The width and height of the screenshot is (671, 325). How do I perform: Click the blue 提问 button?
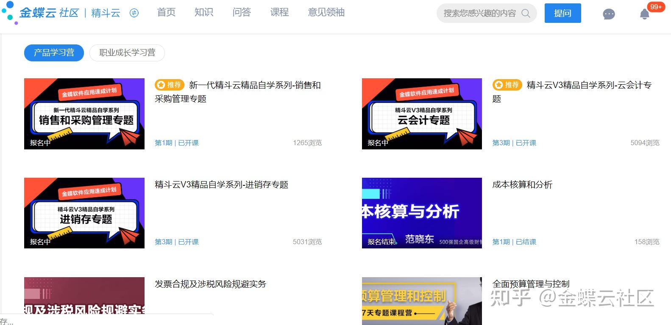click(562, 13)
